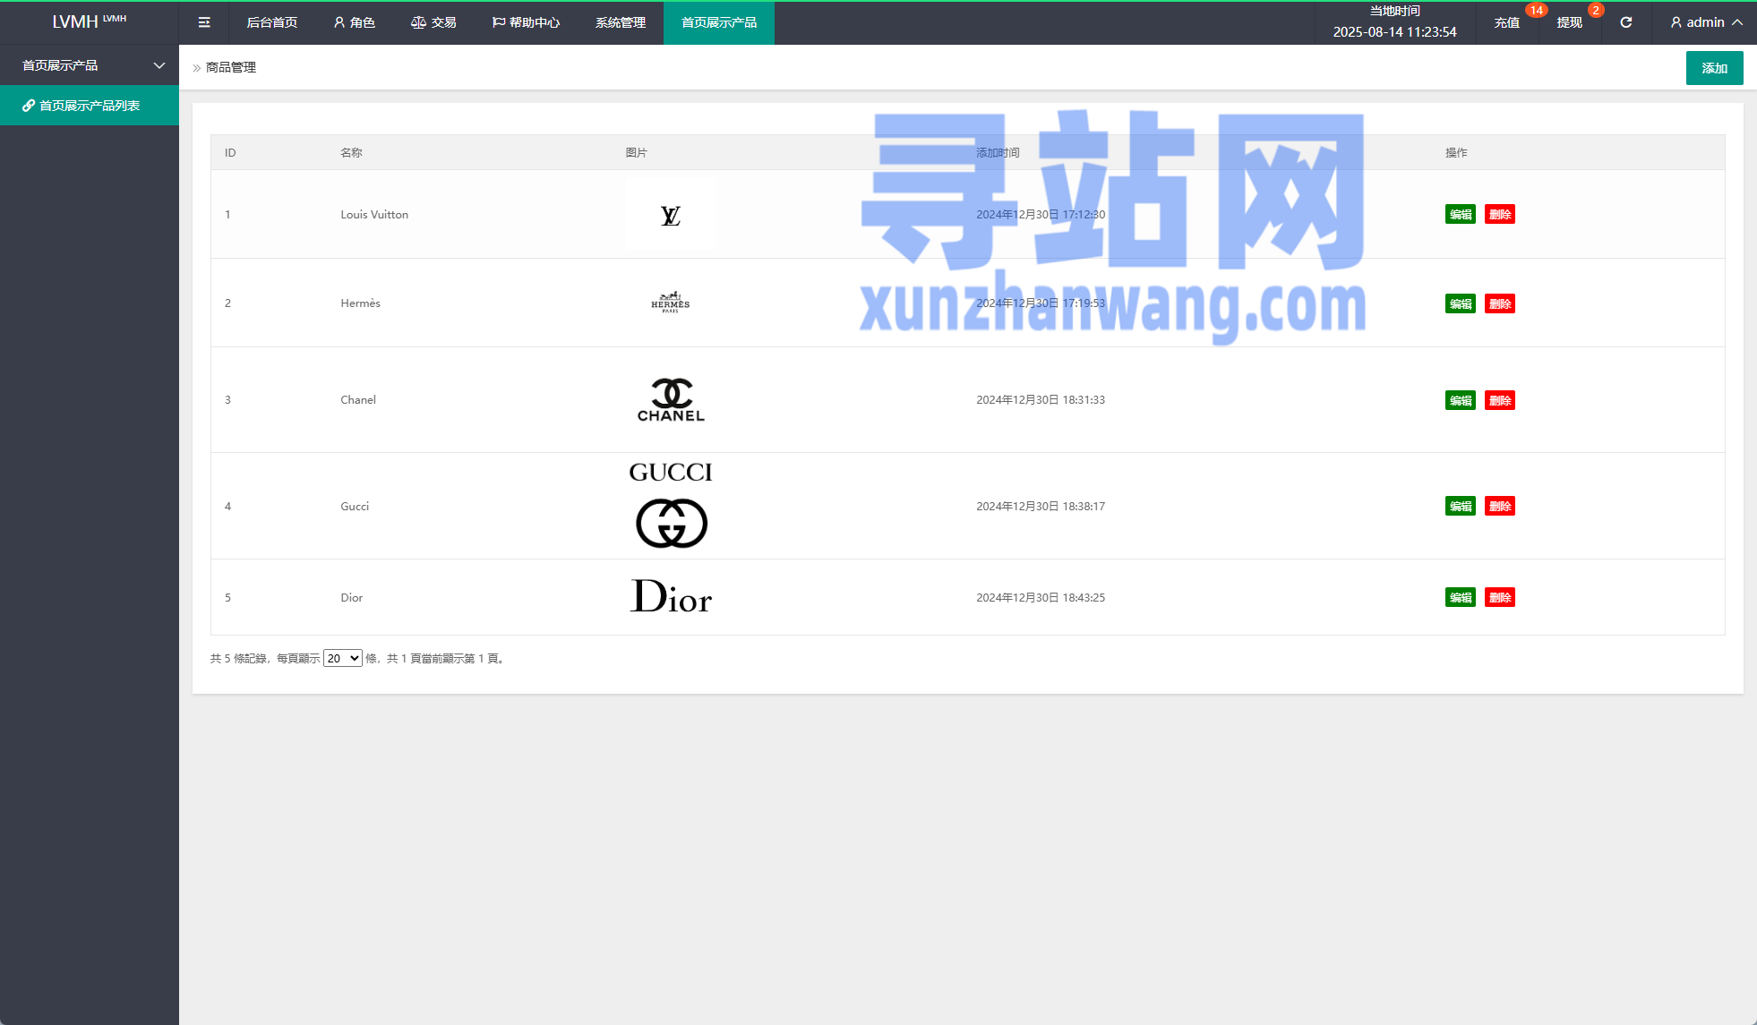Open the 角色 menu
1757x1025 pixels.
tap(355, 22)
